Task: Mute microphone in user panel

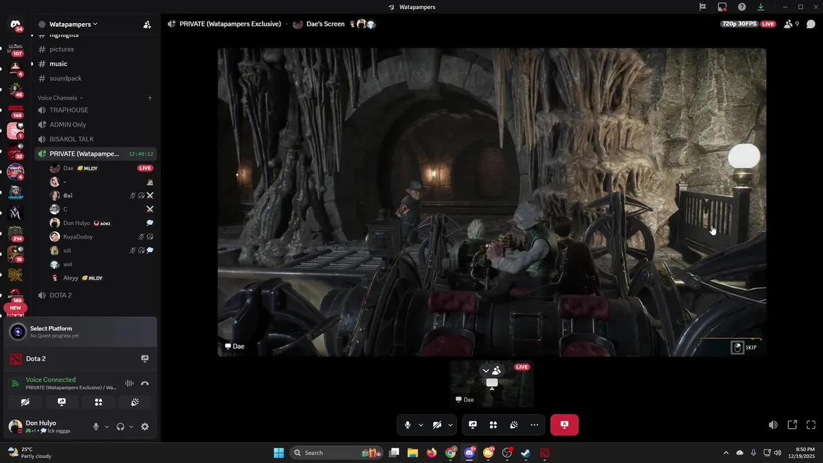Action: pyautogui.click(x=96, y=426)
